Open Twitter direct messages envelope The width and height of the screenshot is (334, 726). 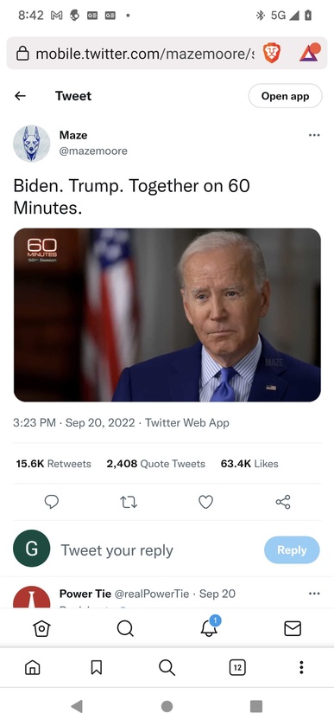coord(293,628)
